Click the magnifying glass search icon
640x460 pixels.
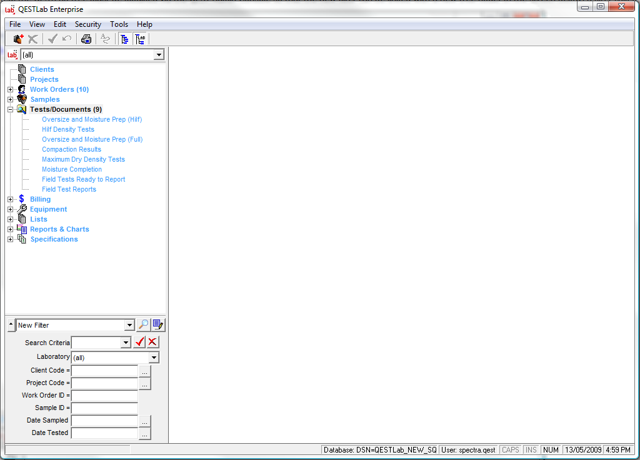pyautogui.click(x=144, y=325)
